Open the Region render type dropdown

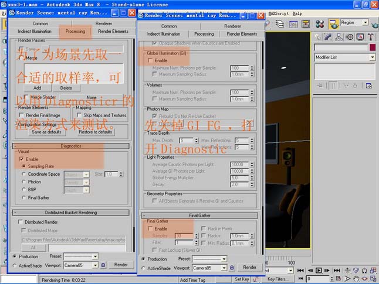pyautogui.click(x=366, y=22)
